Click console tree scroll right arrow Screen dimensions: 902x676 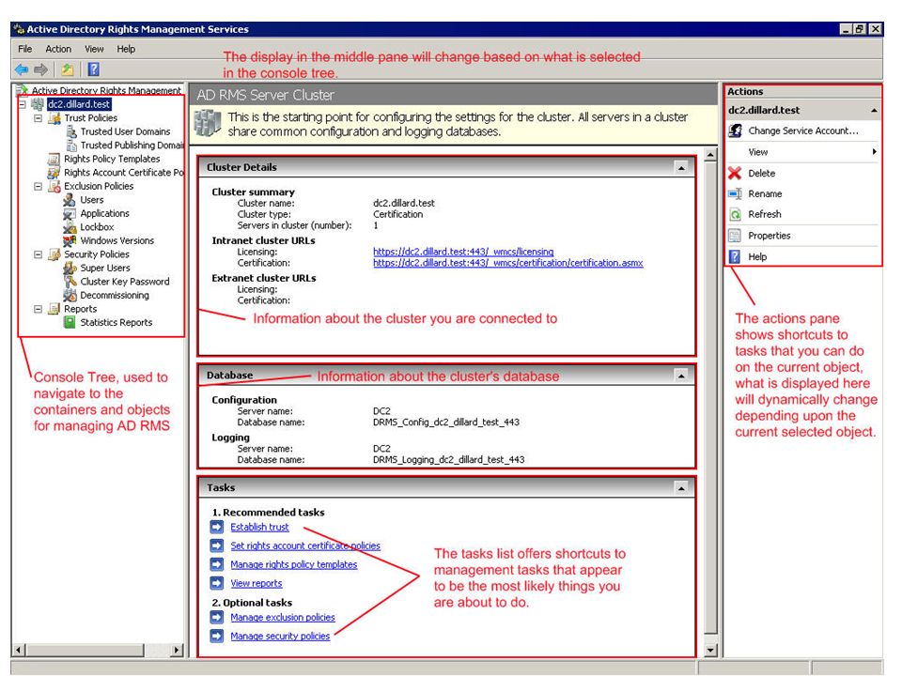[x=178, y=650]
